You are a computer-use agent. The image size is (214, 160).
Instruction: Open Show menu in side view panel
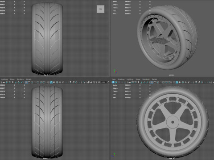(138, 79)
